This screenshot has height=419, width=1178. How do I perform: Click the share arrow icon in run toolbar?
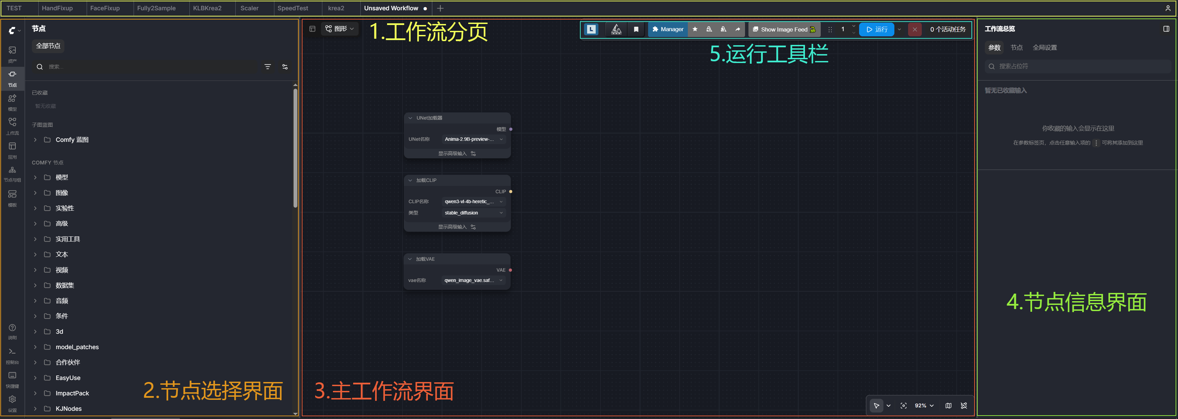point(737,29)
